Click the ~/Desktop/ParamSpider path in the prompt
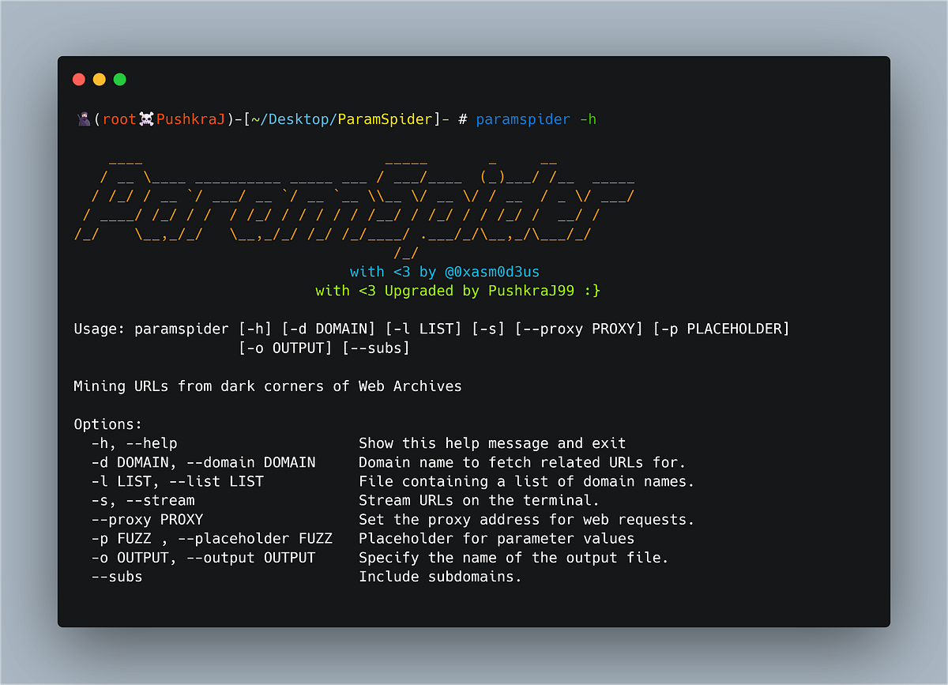Image resolution: width=948 pixels, height=685 pixels. pos(342,119)
